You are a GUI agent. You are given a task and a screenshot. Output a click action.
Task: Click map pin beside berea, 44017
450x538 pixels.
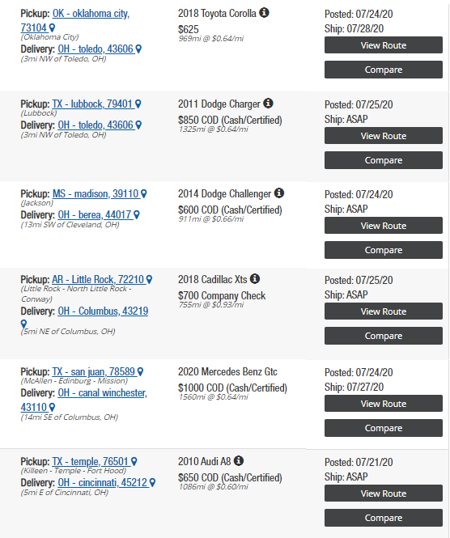coord(137,214)
